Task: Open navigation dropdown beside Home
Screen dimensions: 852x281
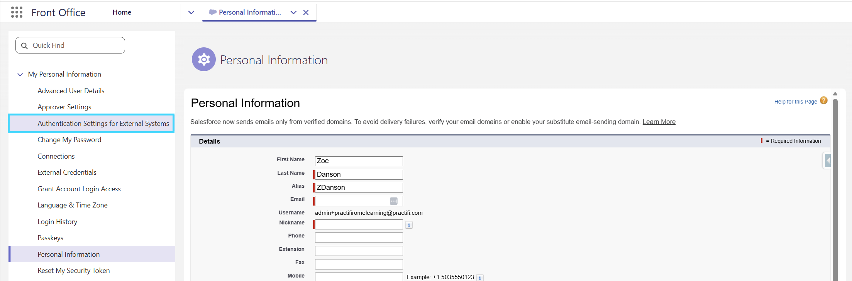Action: tap(191, 12)
